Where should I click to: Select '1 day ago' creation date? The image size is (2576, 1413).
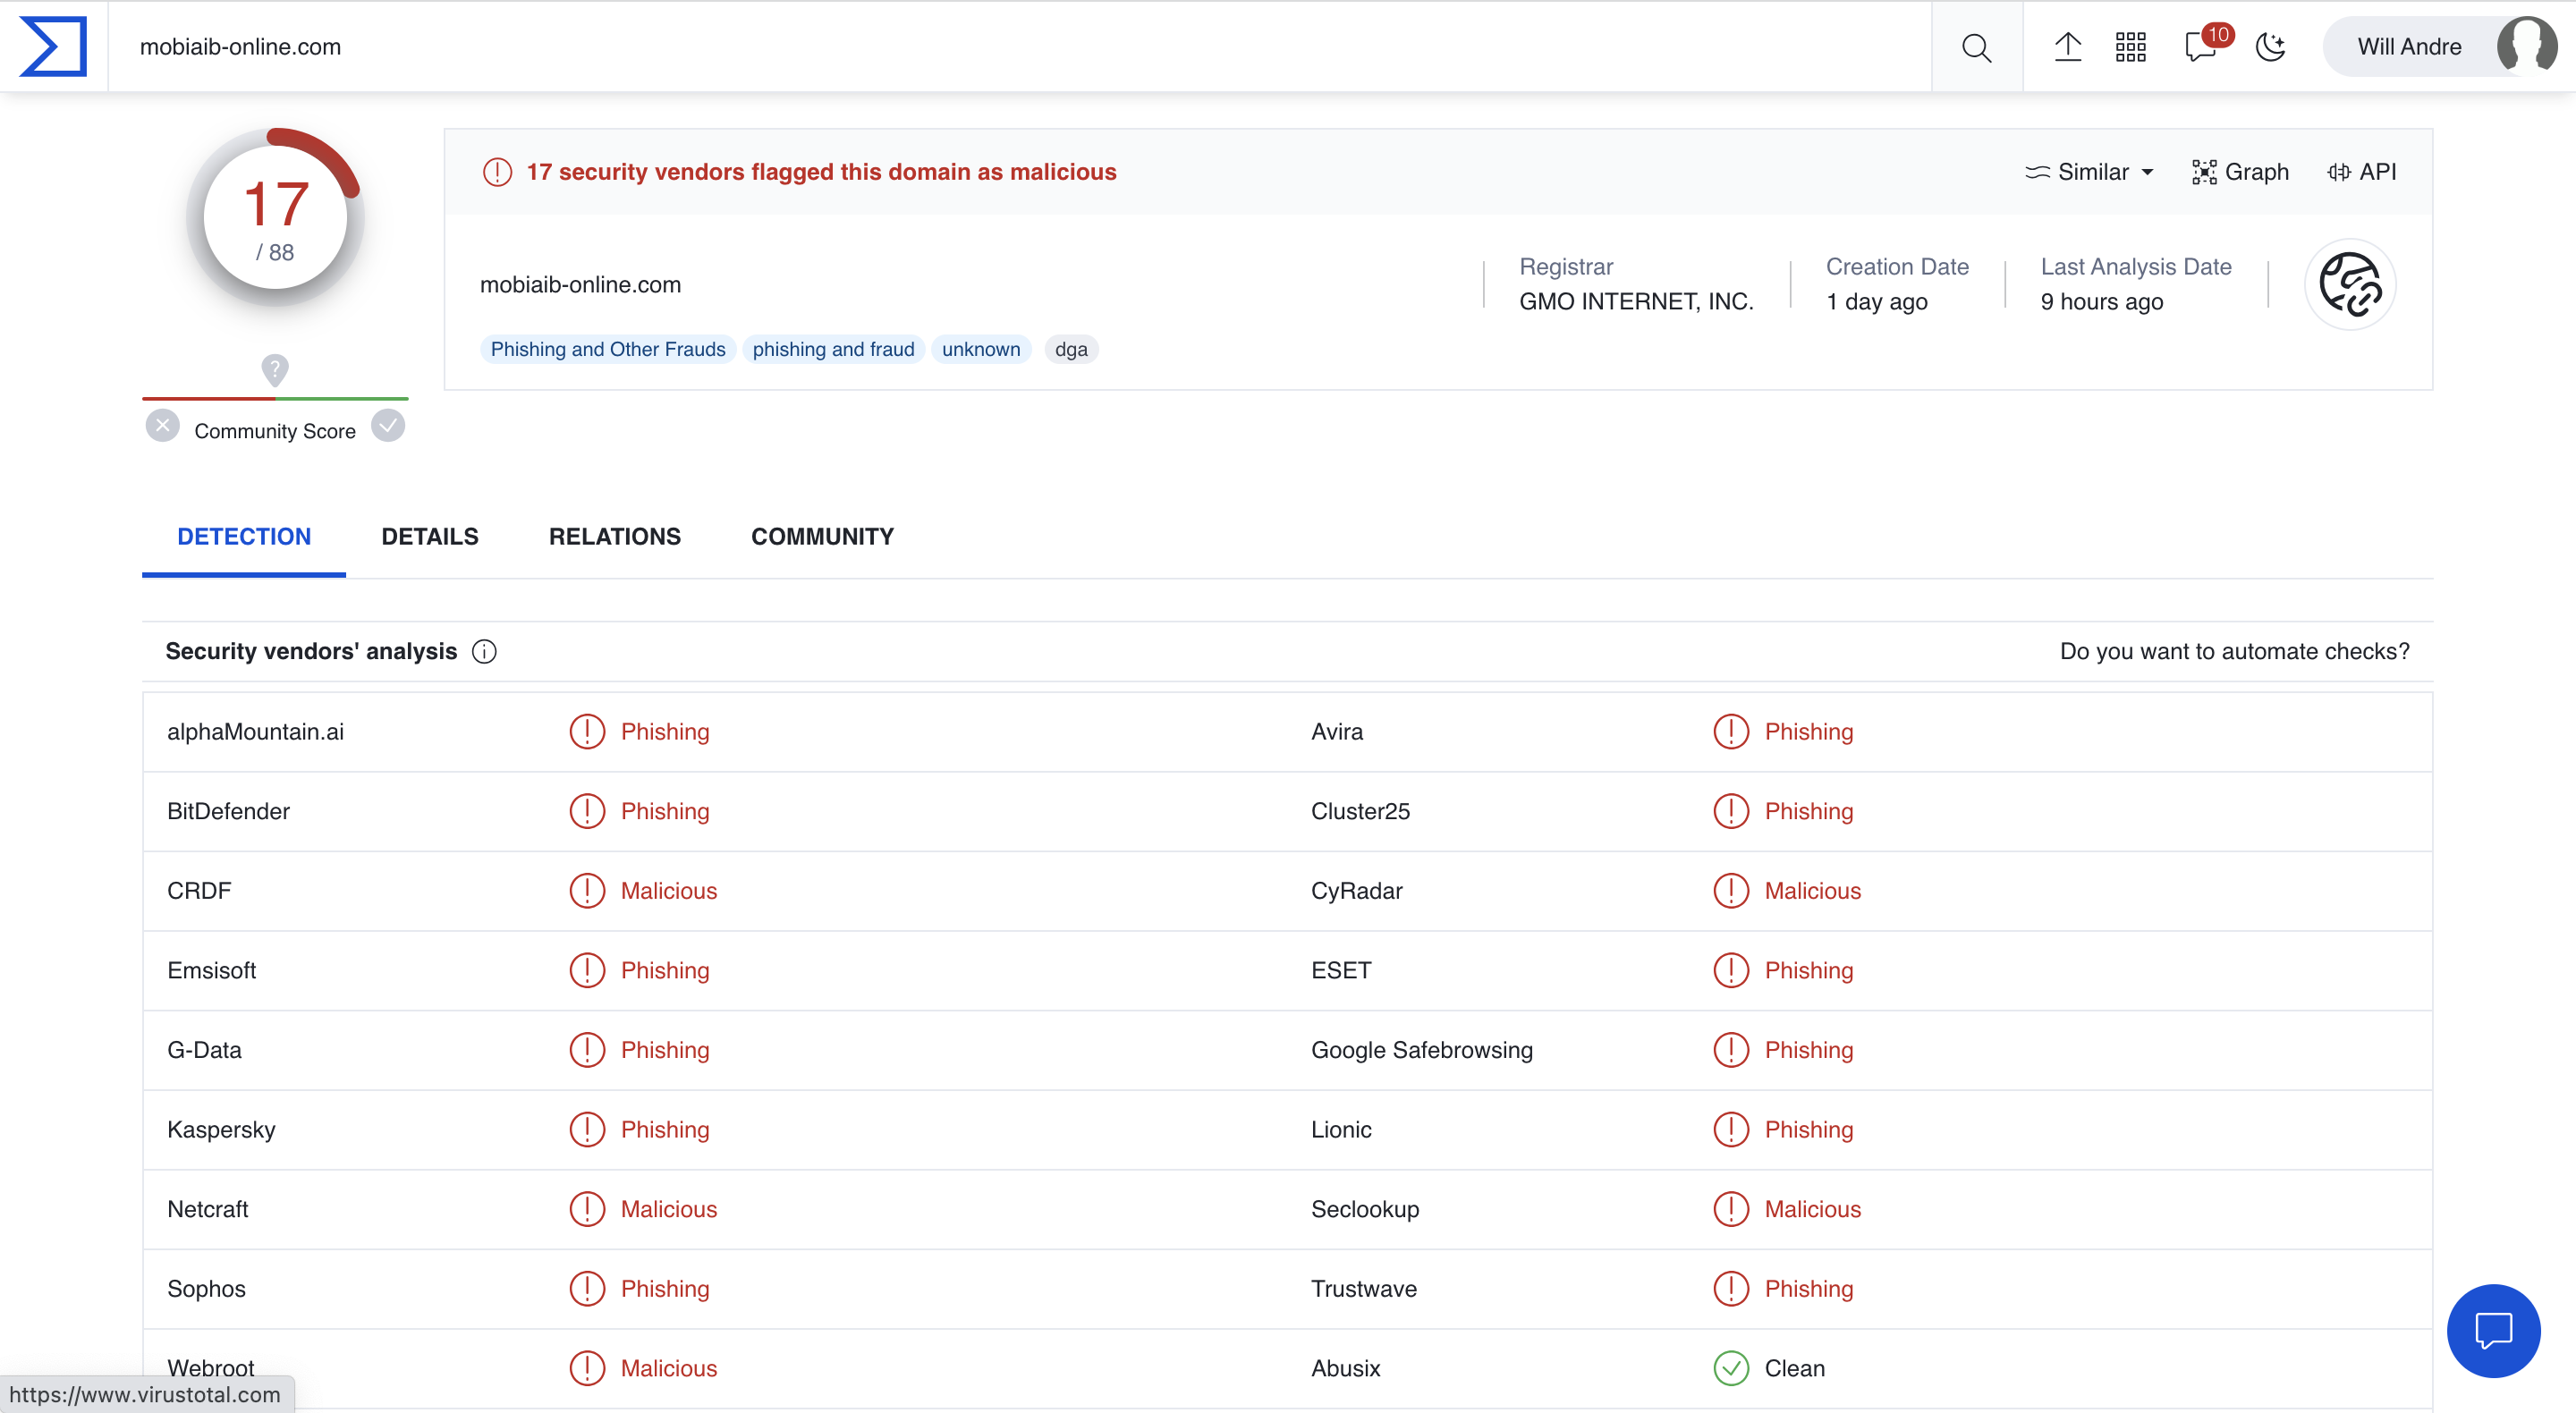coord(1876,302)
